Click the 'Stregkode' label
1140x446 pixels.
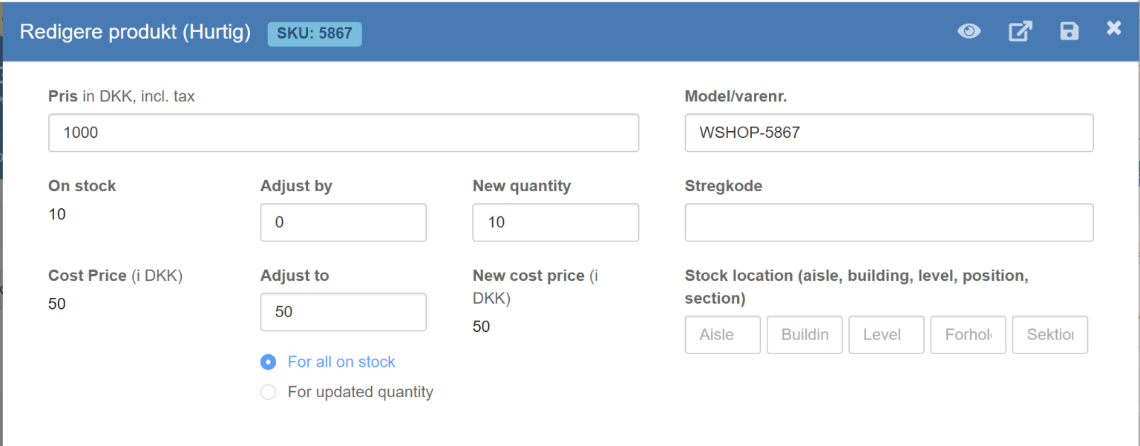pyautogui.click(x=724, y=186)
